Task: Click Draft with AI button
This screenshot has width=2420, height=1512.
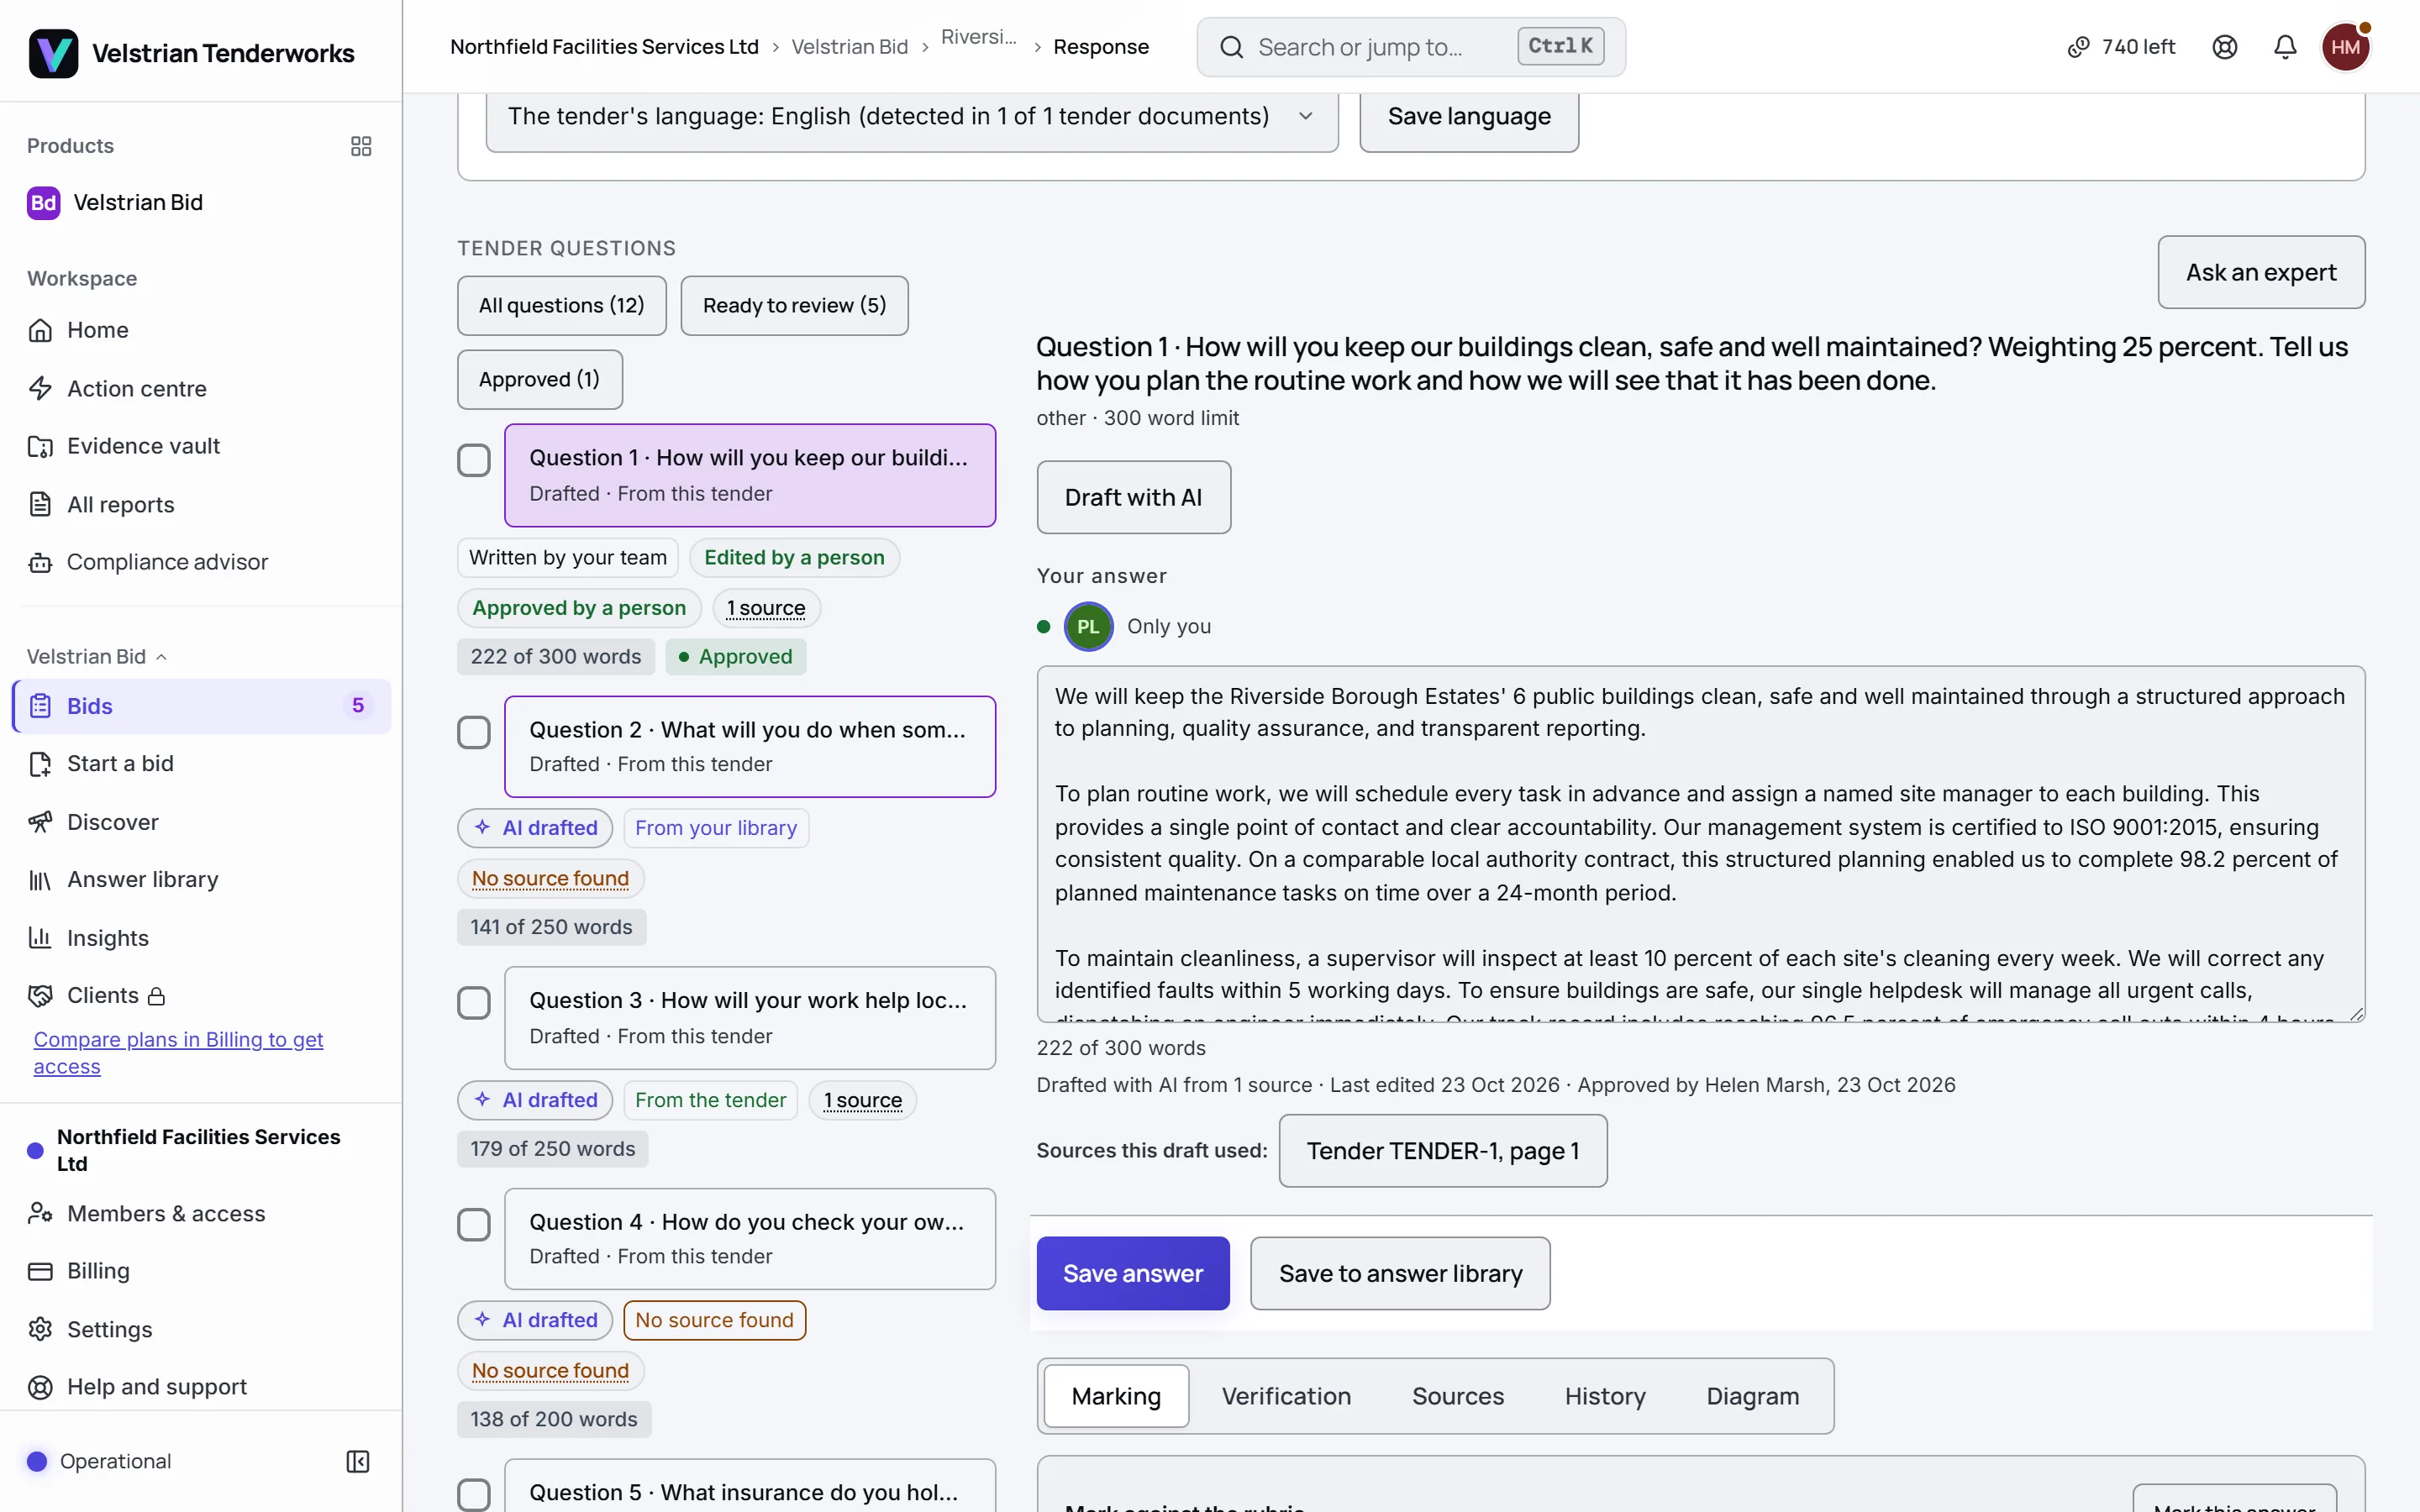Action: pyautogui.click(x=1133, y=497)
